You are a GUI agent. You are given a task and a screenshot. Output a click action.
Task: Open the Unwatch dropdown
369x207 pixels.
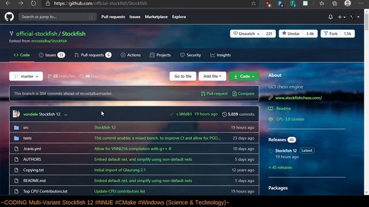[246, 34]
